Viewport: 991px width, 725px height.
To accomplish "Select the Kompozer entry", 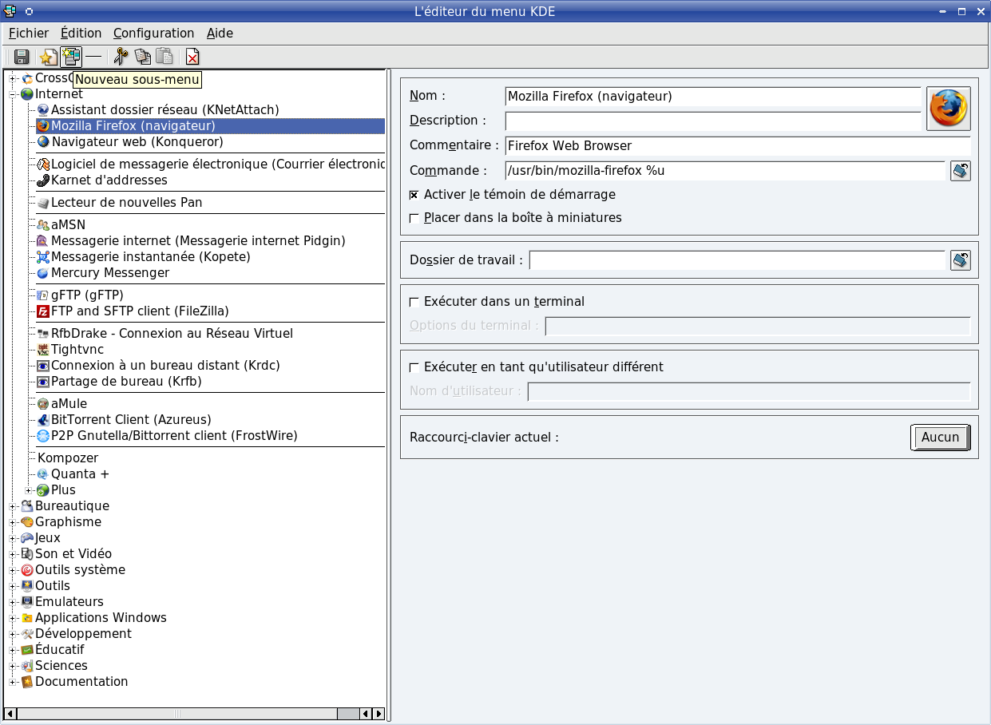I will 68,458.
